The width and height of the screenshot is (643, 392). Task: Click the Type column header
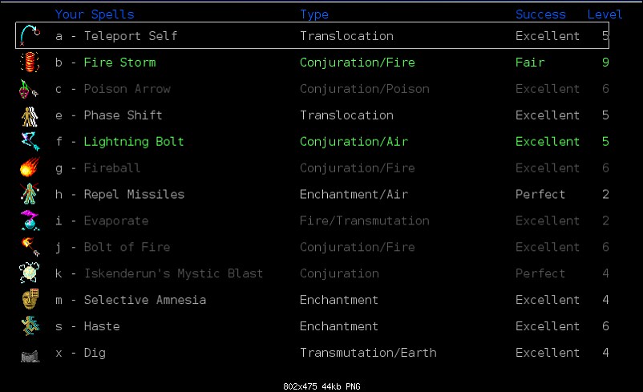tap(314, 14)
